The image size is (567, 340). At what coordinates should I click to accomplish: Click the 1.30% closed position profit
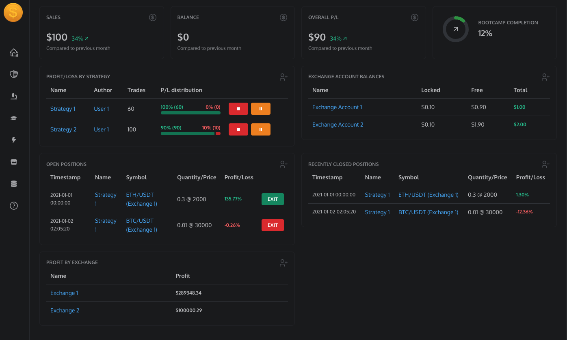pyautogui.click(x=522, y=195)
